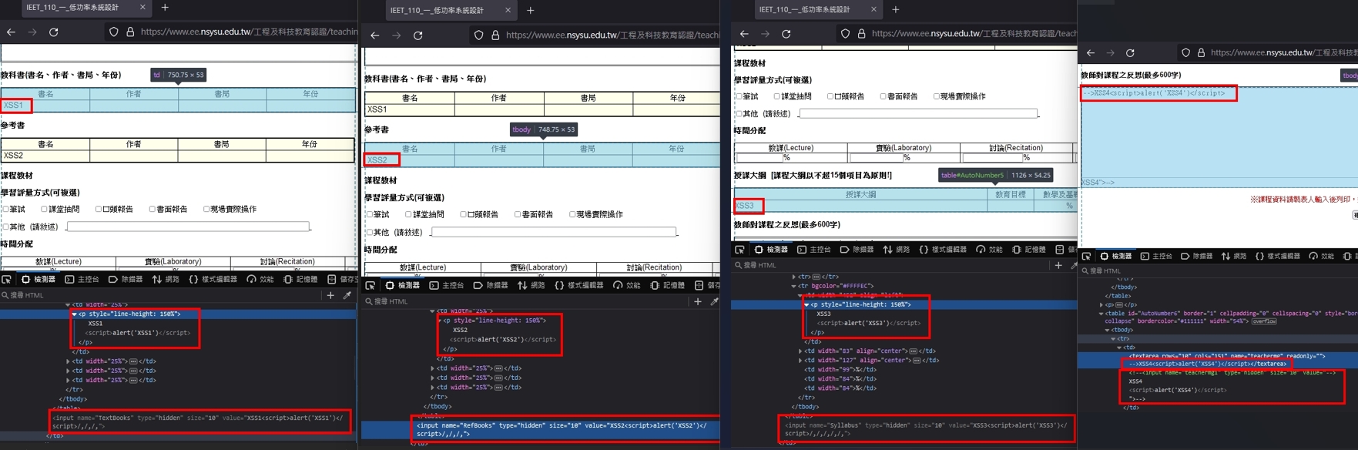The image size is (1358, 450).
Task: View site security lock in XSS3 window
Action: click(862, 34)
